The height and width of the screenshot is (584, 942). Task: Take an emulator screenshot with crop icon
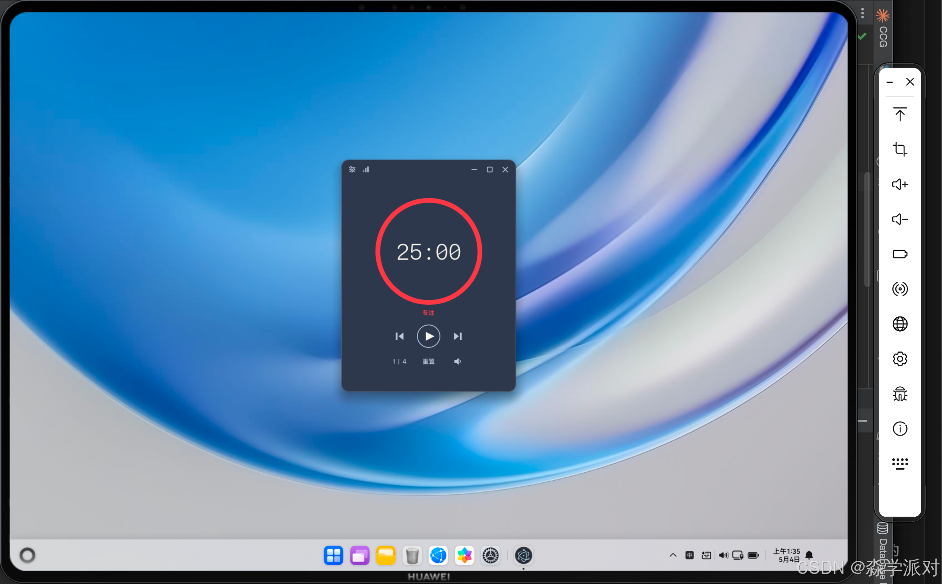point(900,149)
